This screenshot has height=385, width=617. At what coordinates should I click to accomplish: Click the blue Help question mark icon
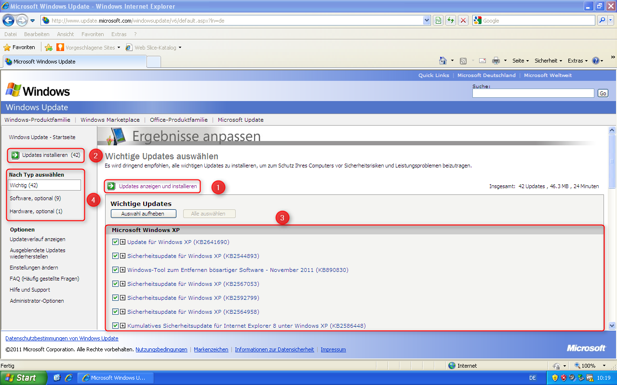point(596,61)
